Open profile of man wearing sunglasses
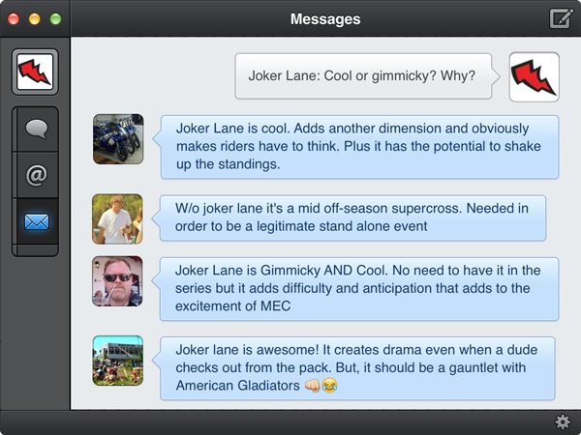 [x=117, y=281]
